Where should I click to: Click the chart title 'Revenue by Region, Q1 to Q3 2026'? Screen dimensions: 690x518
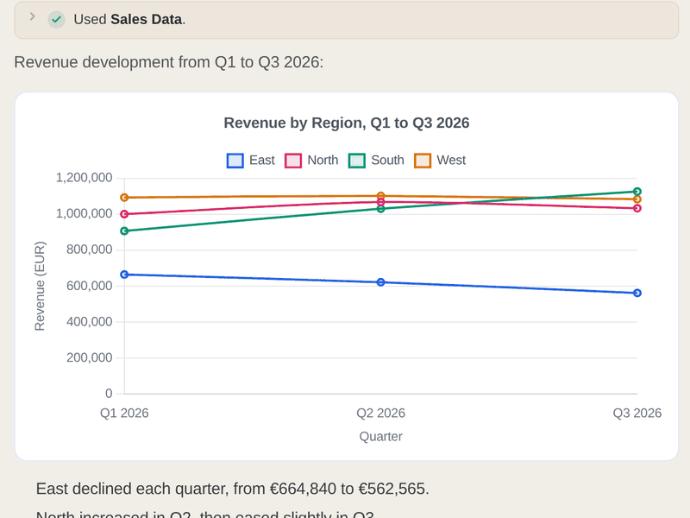point(347,123)
